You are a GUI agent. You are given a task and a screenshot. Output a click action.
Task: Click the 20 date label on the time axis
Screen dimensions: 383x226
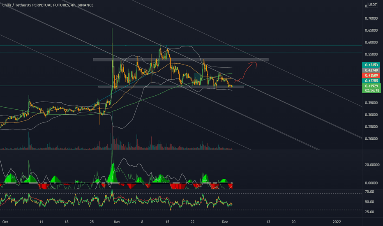[293, 222]
